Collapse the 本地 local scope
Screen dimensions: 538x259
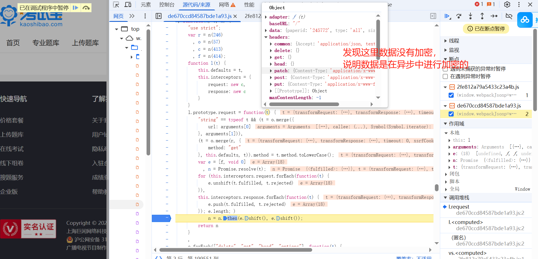[x=446, y=133]
